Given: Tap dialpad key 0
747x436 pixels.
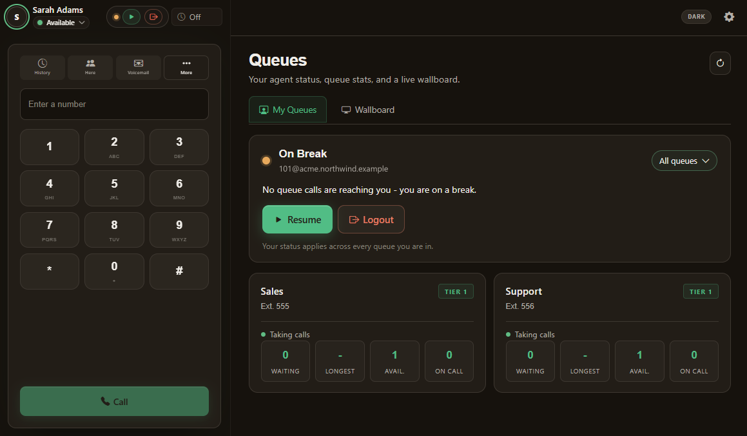Looking at the screenshot, I should click(114, 271).
